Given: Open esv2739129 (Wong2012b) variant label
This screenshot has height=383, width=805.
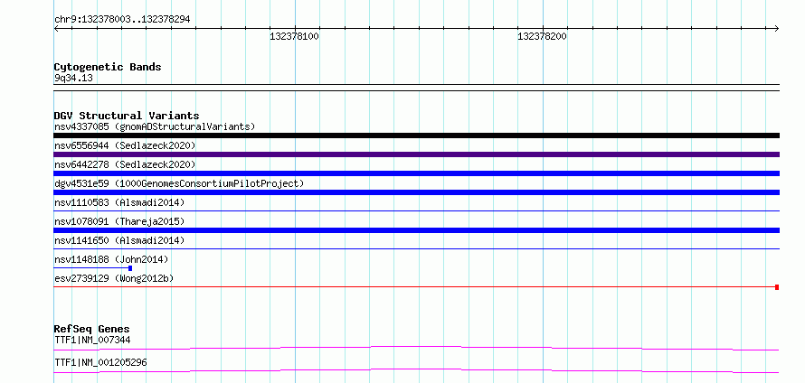Looking at the screenshot, I should click(x=114, y=278).
